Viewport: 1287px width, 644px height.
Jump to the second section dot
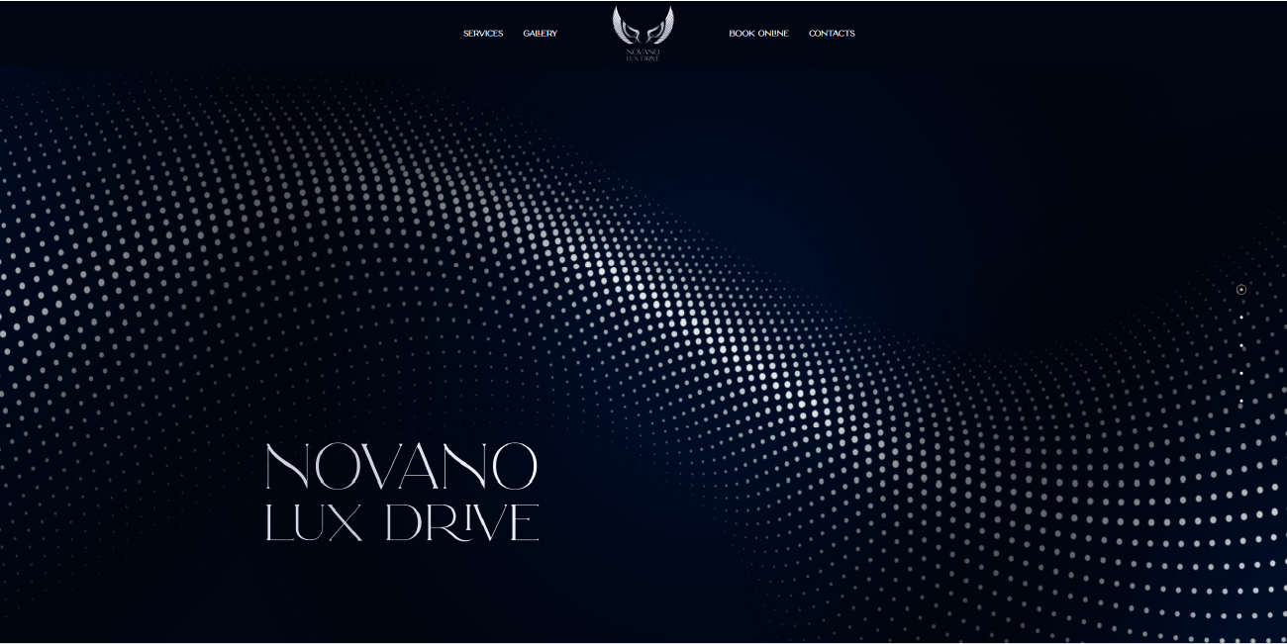1241,318
